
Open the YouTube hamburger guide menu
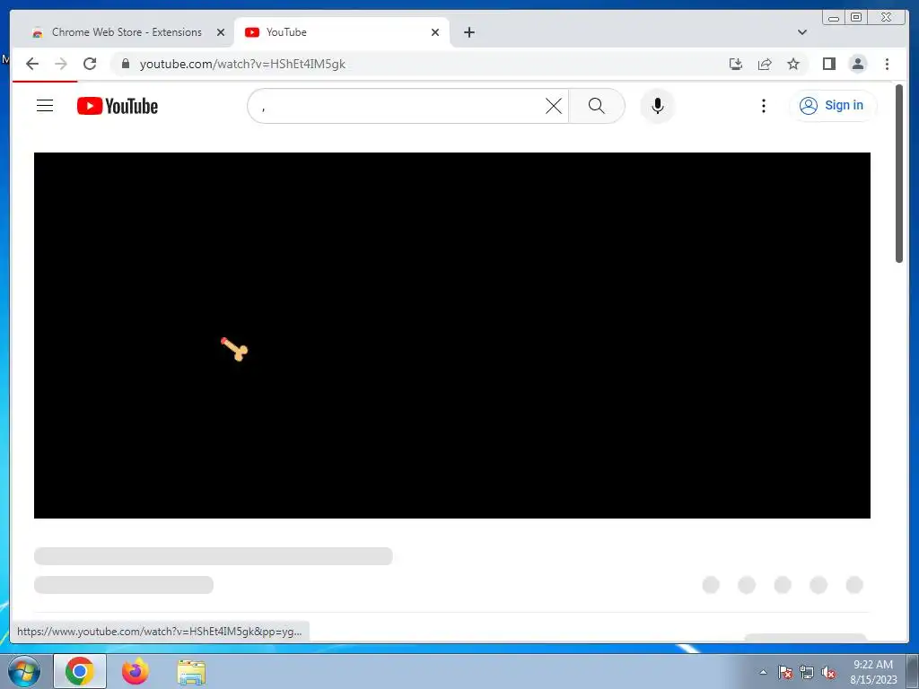(x=45, y=106)
